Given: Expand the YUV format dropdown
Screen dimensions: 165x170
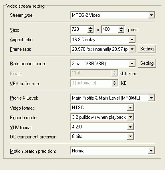Looking at the screenshot, I should [x=130, y=127].
